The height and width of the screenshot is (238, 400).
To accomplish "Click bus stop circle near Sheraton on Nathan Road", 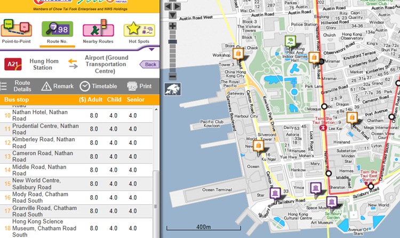I will pyautogui.click(x=329, y=173).
